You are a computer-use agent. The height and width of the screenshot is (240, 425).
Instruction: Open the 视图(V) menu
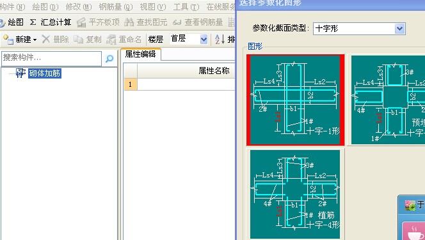pos(152,6)
